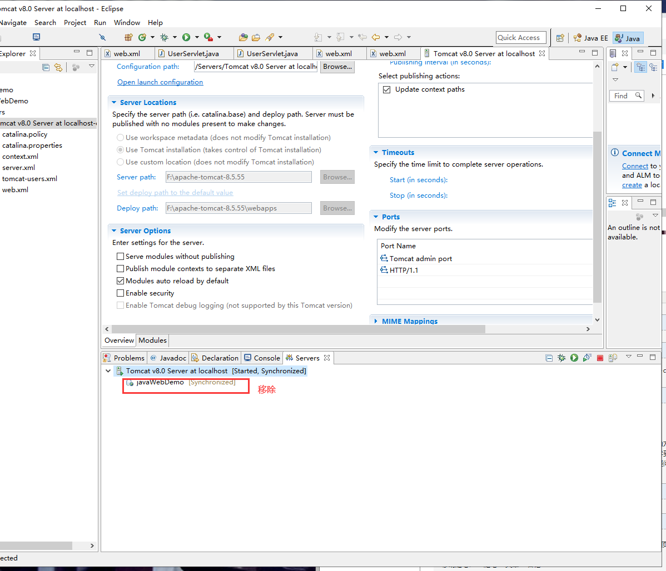Click the green Run button in main toolbar
This screenshot has width=666, height=571.
(x=186, y=37)
